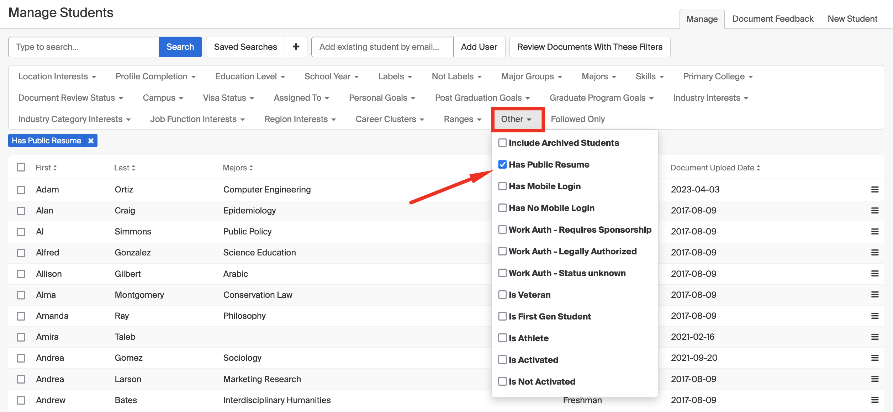Click Review Documents With These Filters
The image size is (893, 412).
(590, 47)
